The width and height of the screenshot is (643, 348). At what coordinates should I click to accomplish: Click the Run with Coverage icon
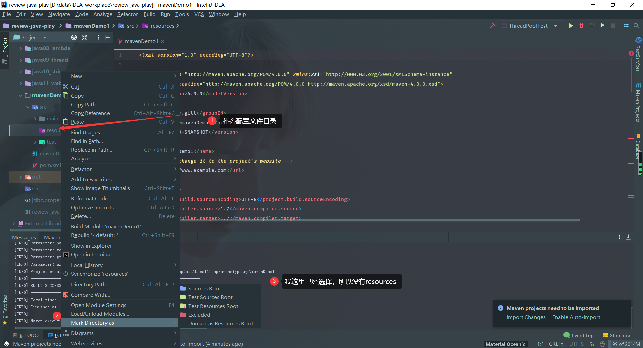coord(592,26)
